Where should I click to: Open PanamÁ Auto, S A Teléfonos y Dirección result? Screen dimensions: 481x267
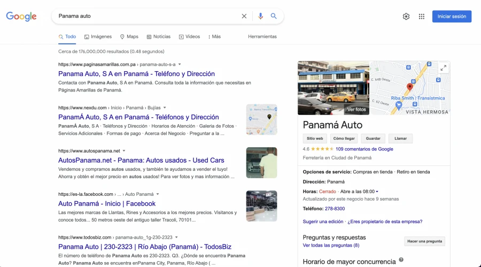point(138,117)
